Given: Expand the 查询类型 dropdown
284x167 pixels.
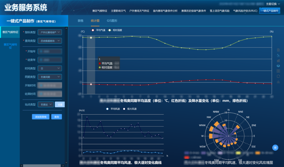Looking at the screenshot, I should coord(50,41).
